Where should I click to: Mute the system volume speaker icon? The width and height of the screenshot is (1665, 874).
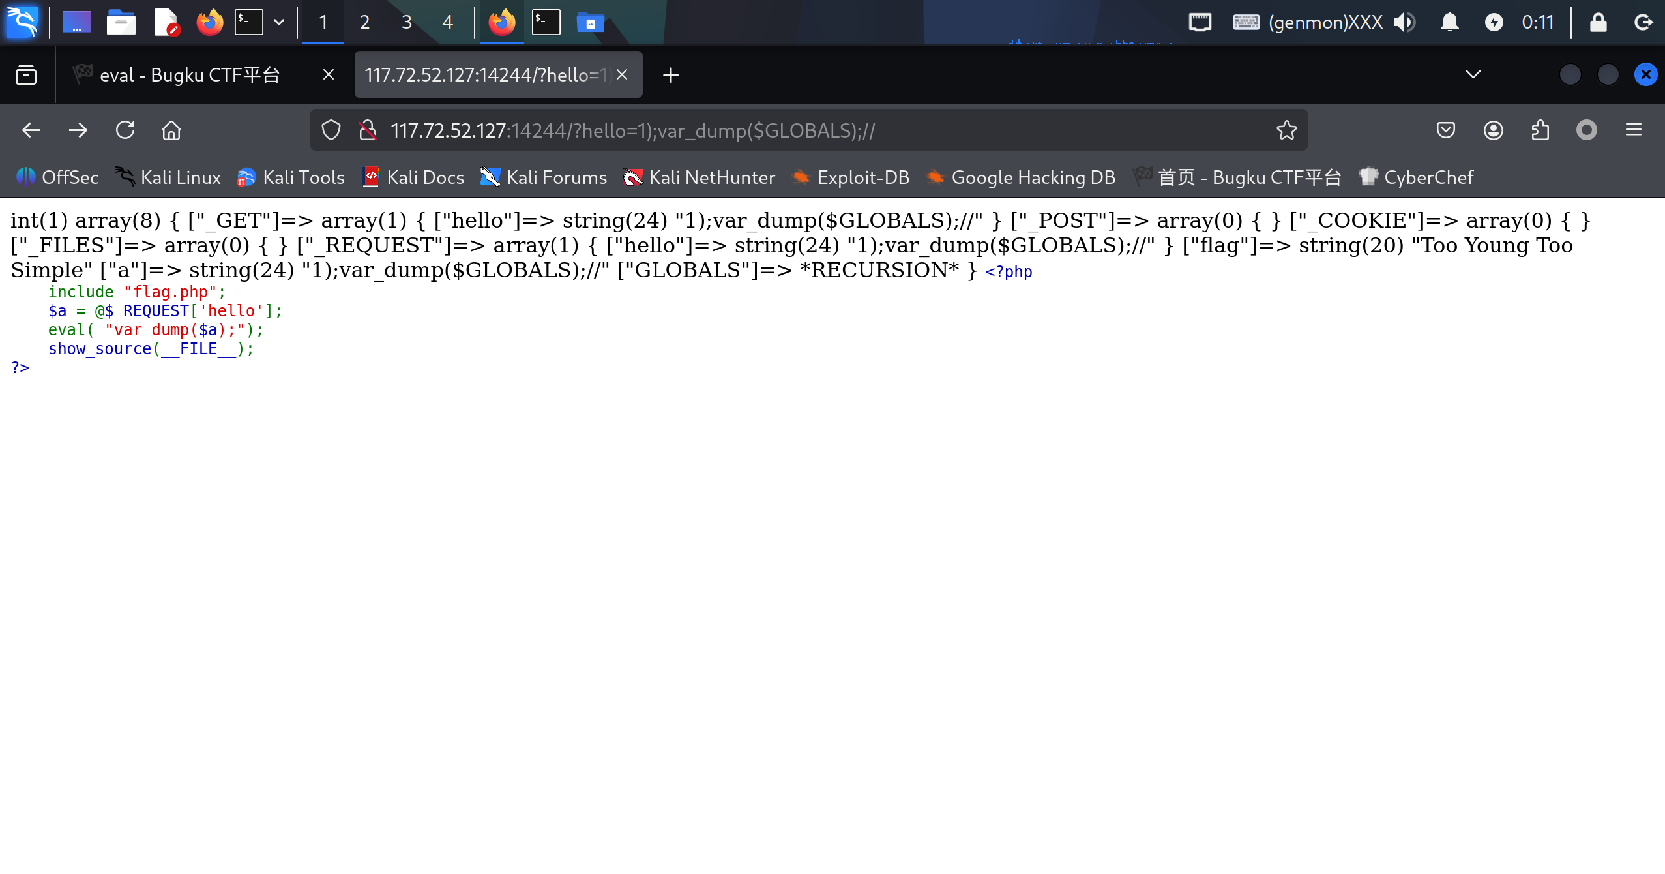click(1404, 22)
